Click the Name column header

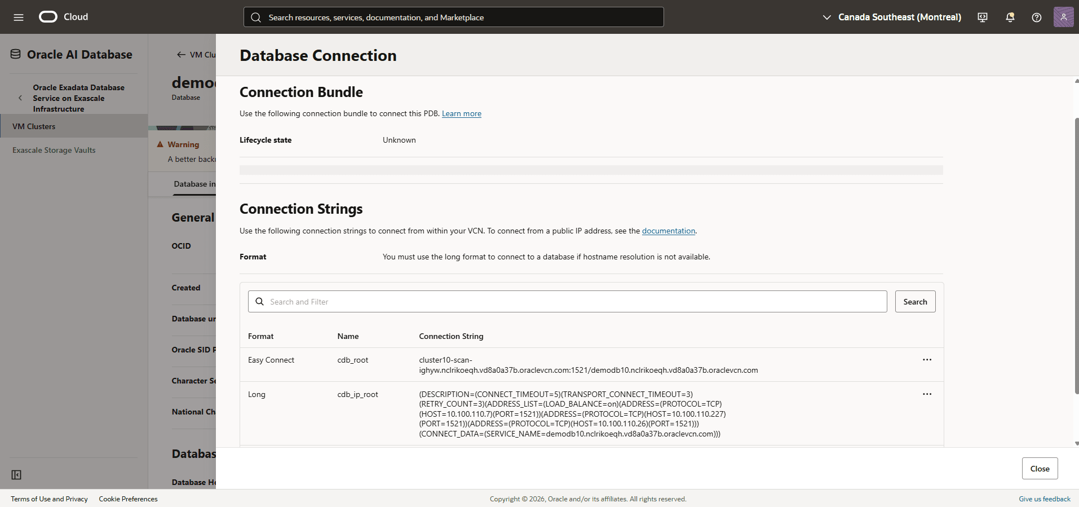tap(348, 336)
